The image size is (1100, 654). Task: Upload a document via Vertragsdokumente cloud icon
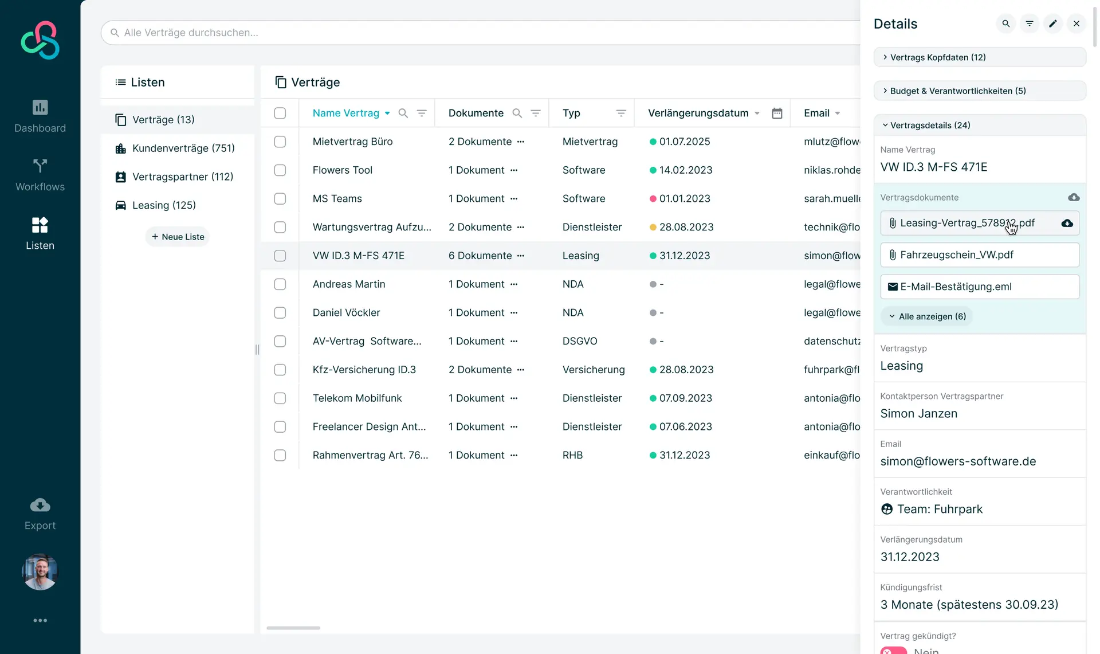pos(1074,197)
